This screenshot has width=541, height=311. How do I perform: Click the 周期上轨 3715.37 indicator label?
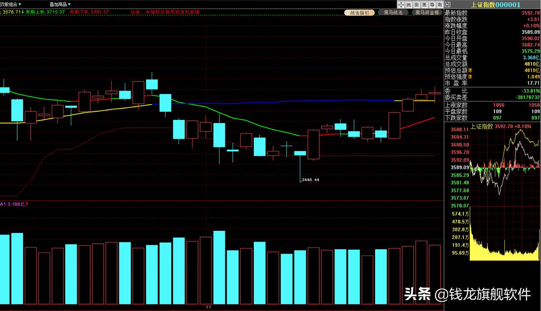click(x=45, y=12)
